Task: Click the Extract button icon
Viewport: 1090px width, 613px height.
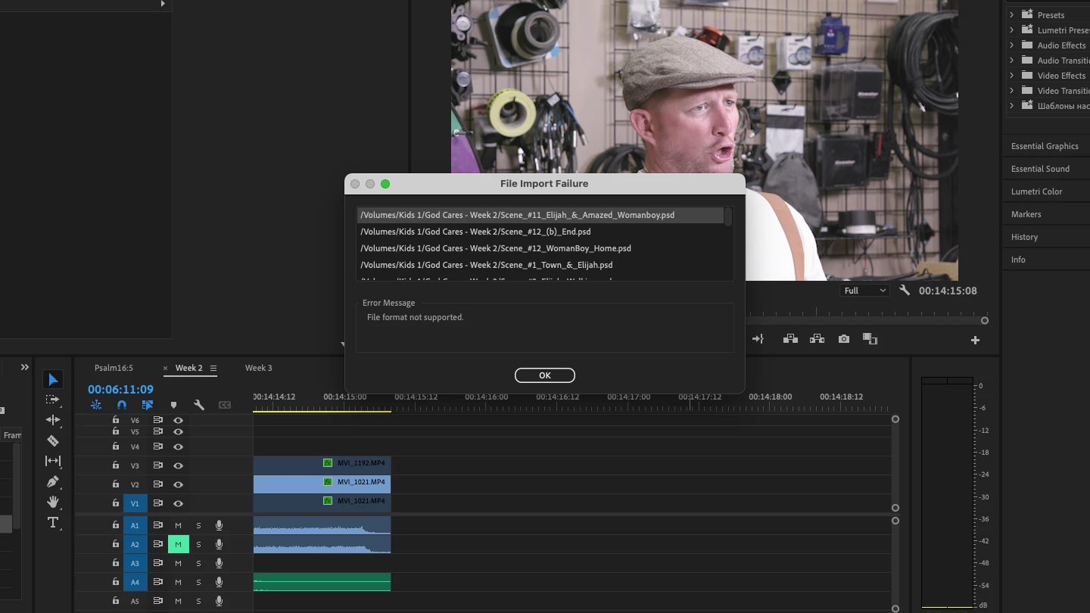Action: [x=817, y=339]
